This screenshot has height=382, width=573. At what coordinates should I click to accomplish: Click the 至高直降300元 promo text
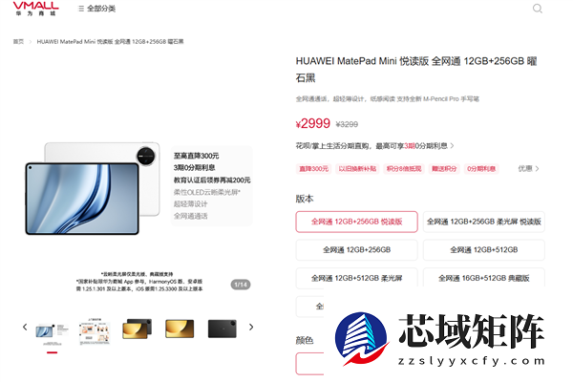point(196,156)
